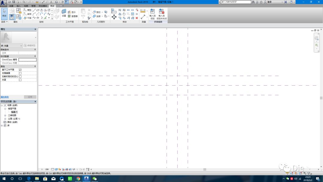
Task: Open WeChat from the Windows taskbar
Action: [95, 179]
